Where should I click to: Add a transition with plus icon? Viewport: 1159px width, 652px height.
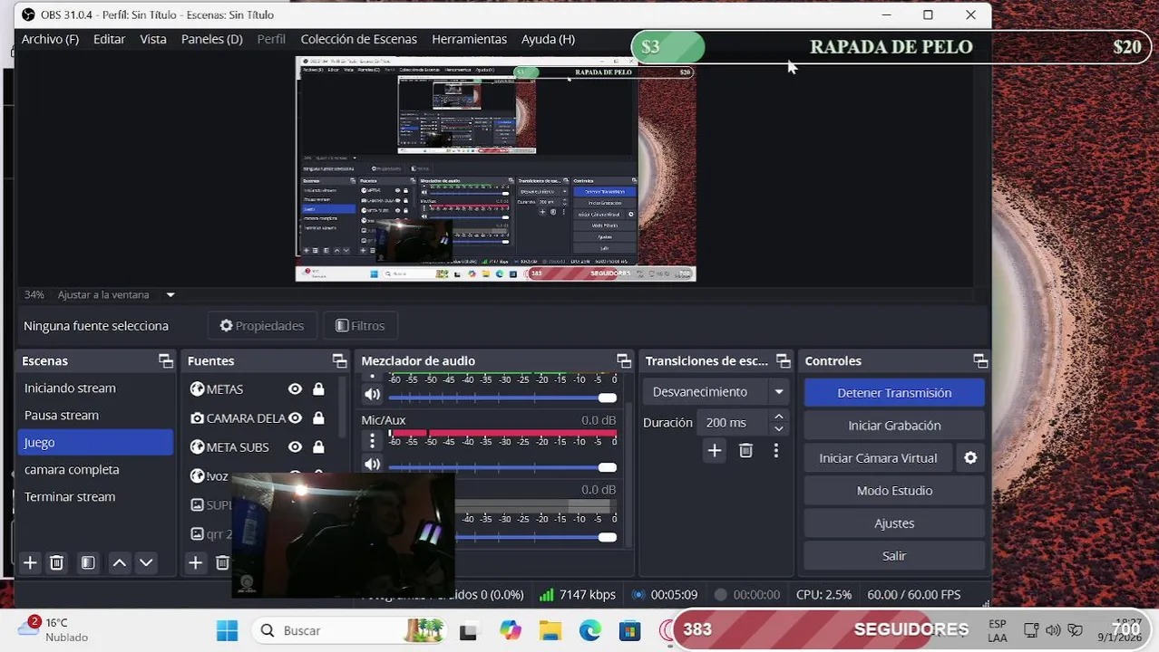(x=715, y=450)
